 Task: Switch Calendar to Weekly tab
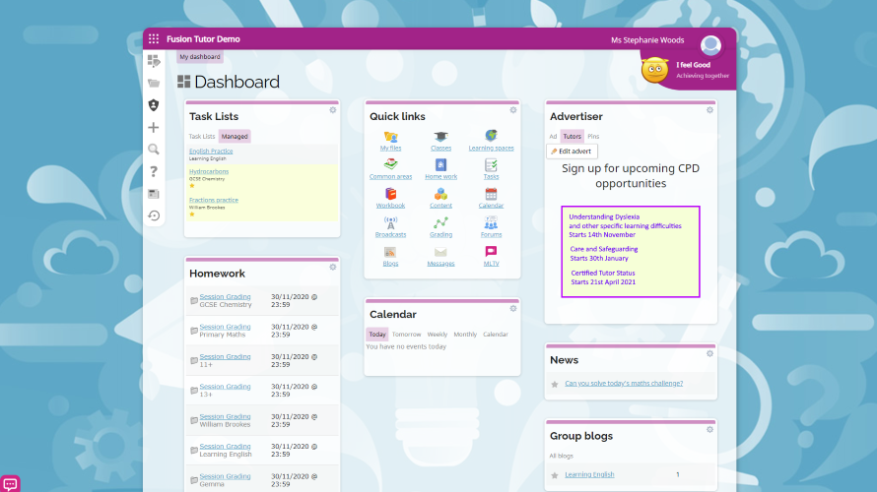tap(438, 334)
